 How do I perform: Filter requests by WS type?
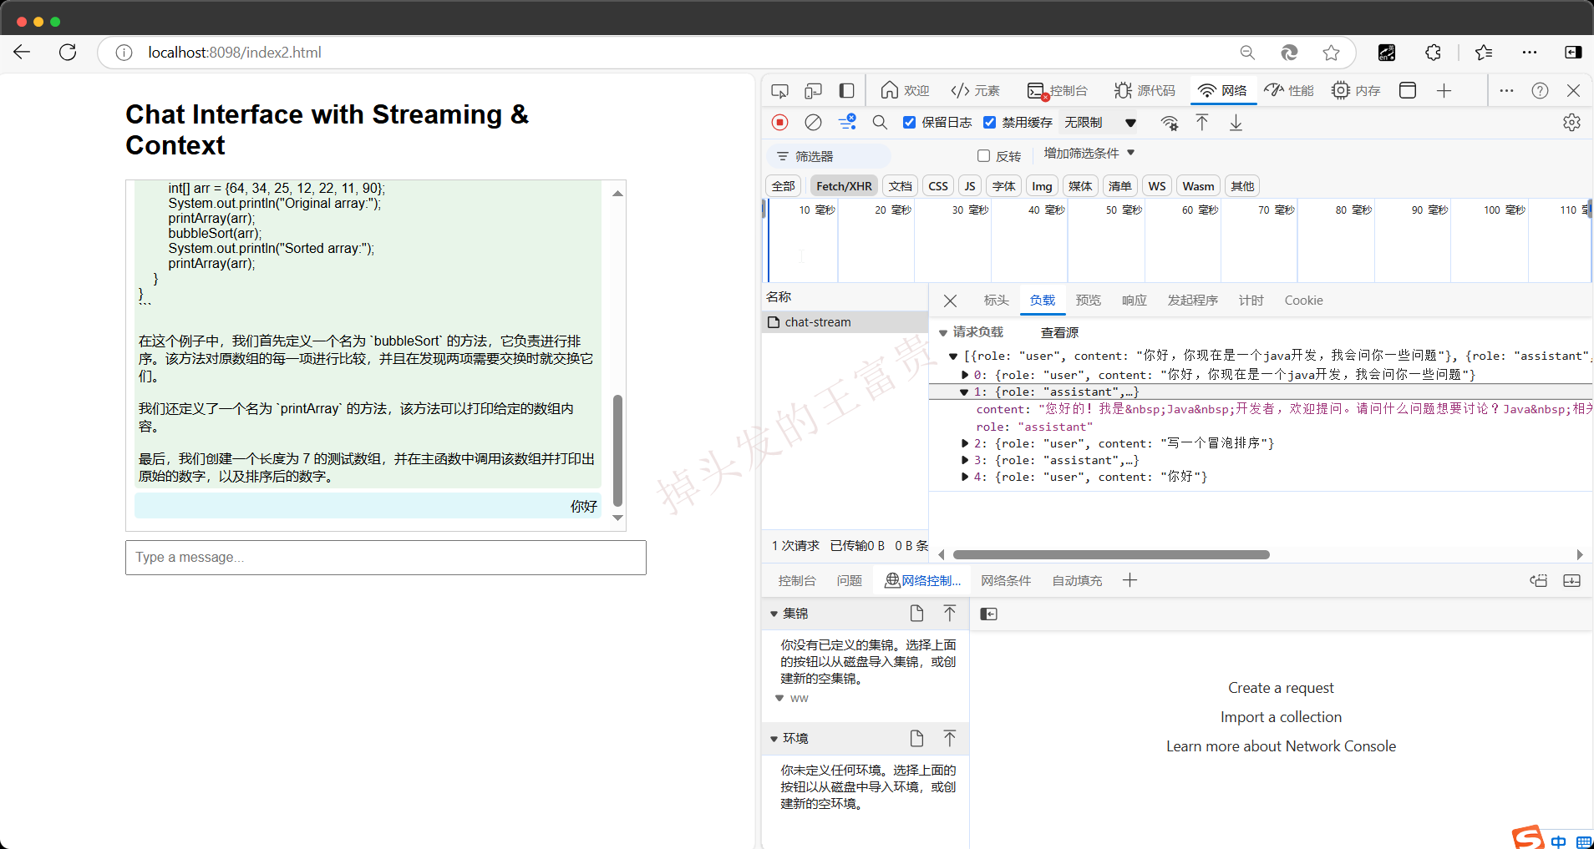[x=1157, y=186]
